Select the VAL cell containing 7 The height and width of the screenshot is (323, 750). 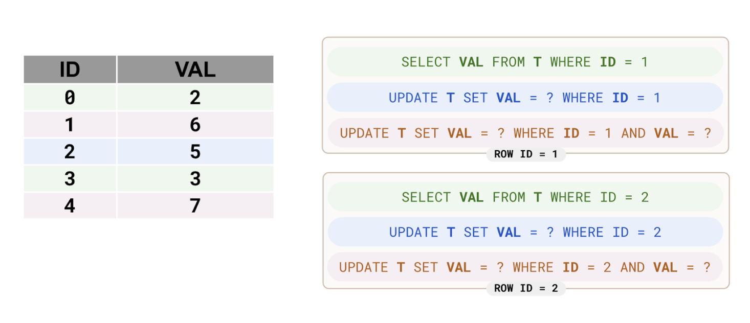(x=195, y=206)
